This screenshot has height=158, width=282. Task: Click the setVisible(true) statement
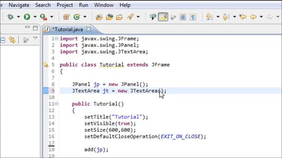click(110, 123)
